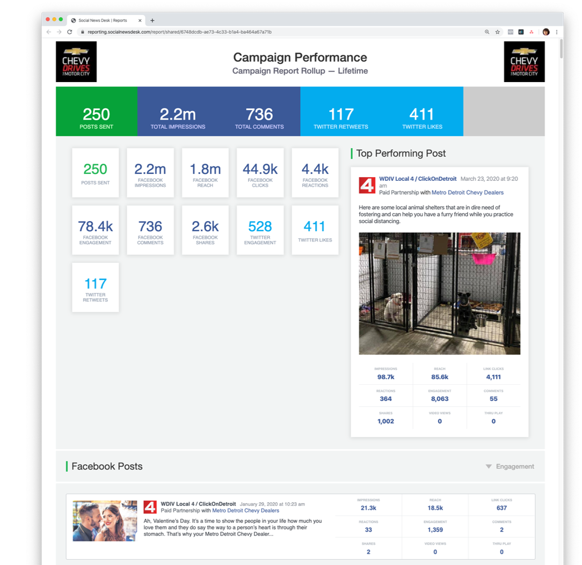Image resolution: width=582 pixels, height=565 pixels.
Task: Select the 2.6k Facebook Shares card
Action: (x=205, y=230)
